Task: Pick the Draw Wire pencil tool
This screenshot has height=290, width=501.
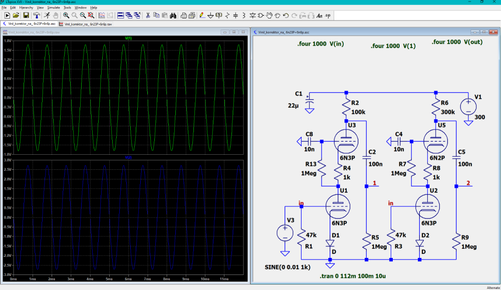Action: 201,16
